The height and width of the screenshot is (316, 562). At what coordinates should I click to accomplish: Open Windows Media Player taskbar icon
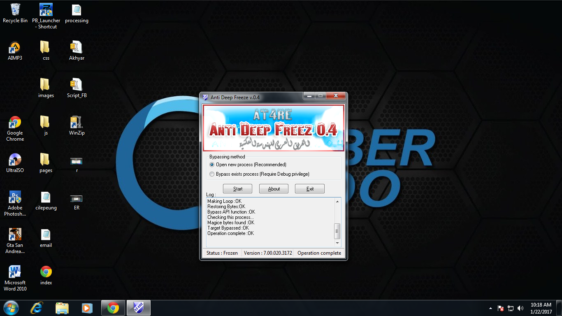(x=87, y=308)
